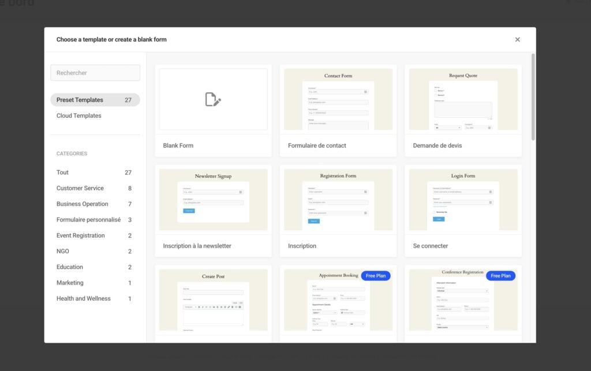
Task: Show Education category templates
Action: pos(70,267)
